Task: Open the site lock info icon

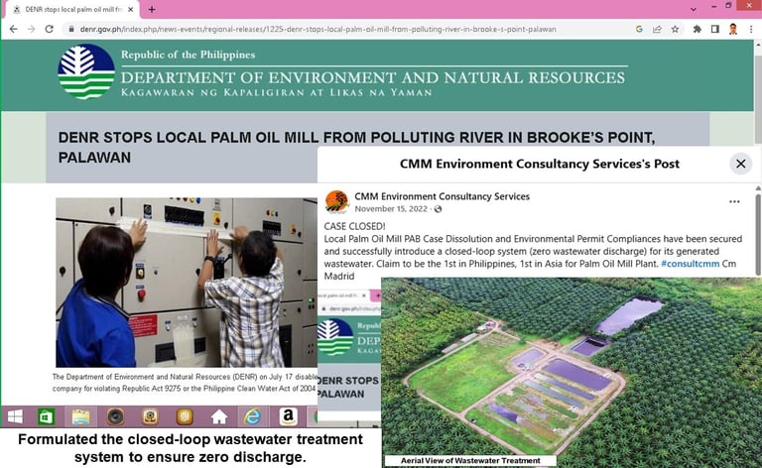Action: (x=71, y=29)
